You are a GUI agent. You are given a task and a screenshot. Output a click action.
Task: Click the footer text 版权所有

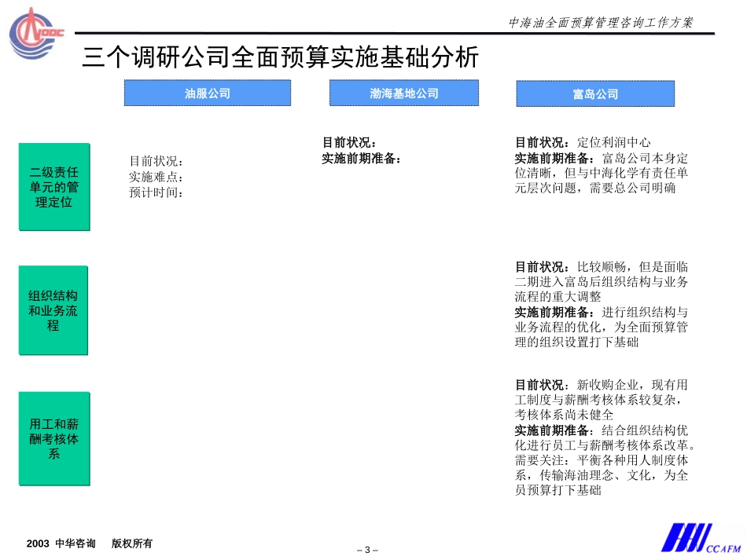(132, 544)
